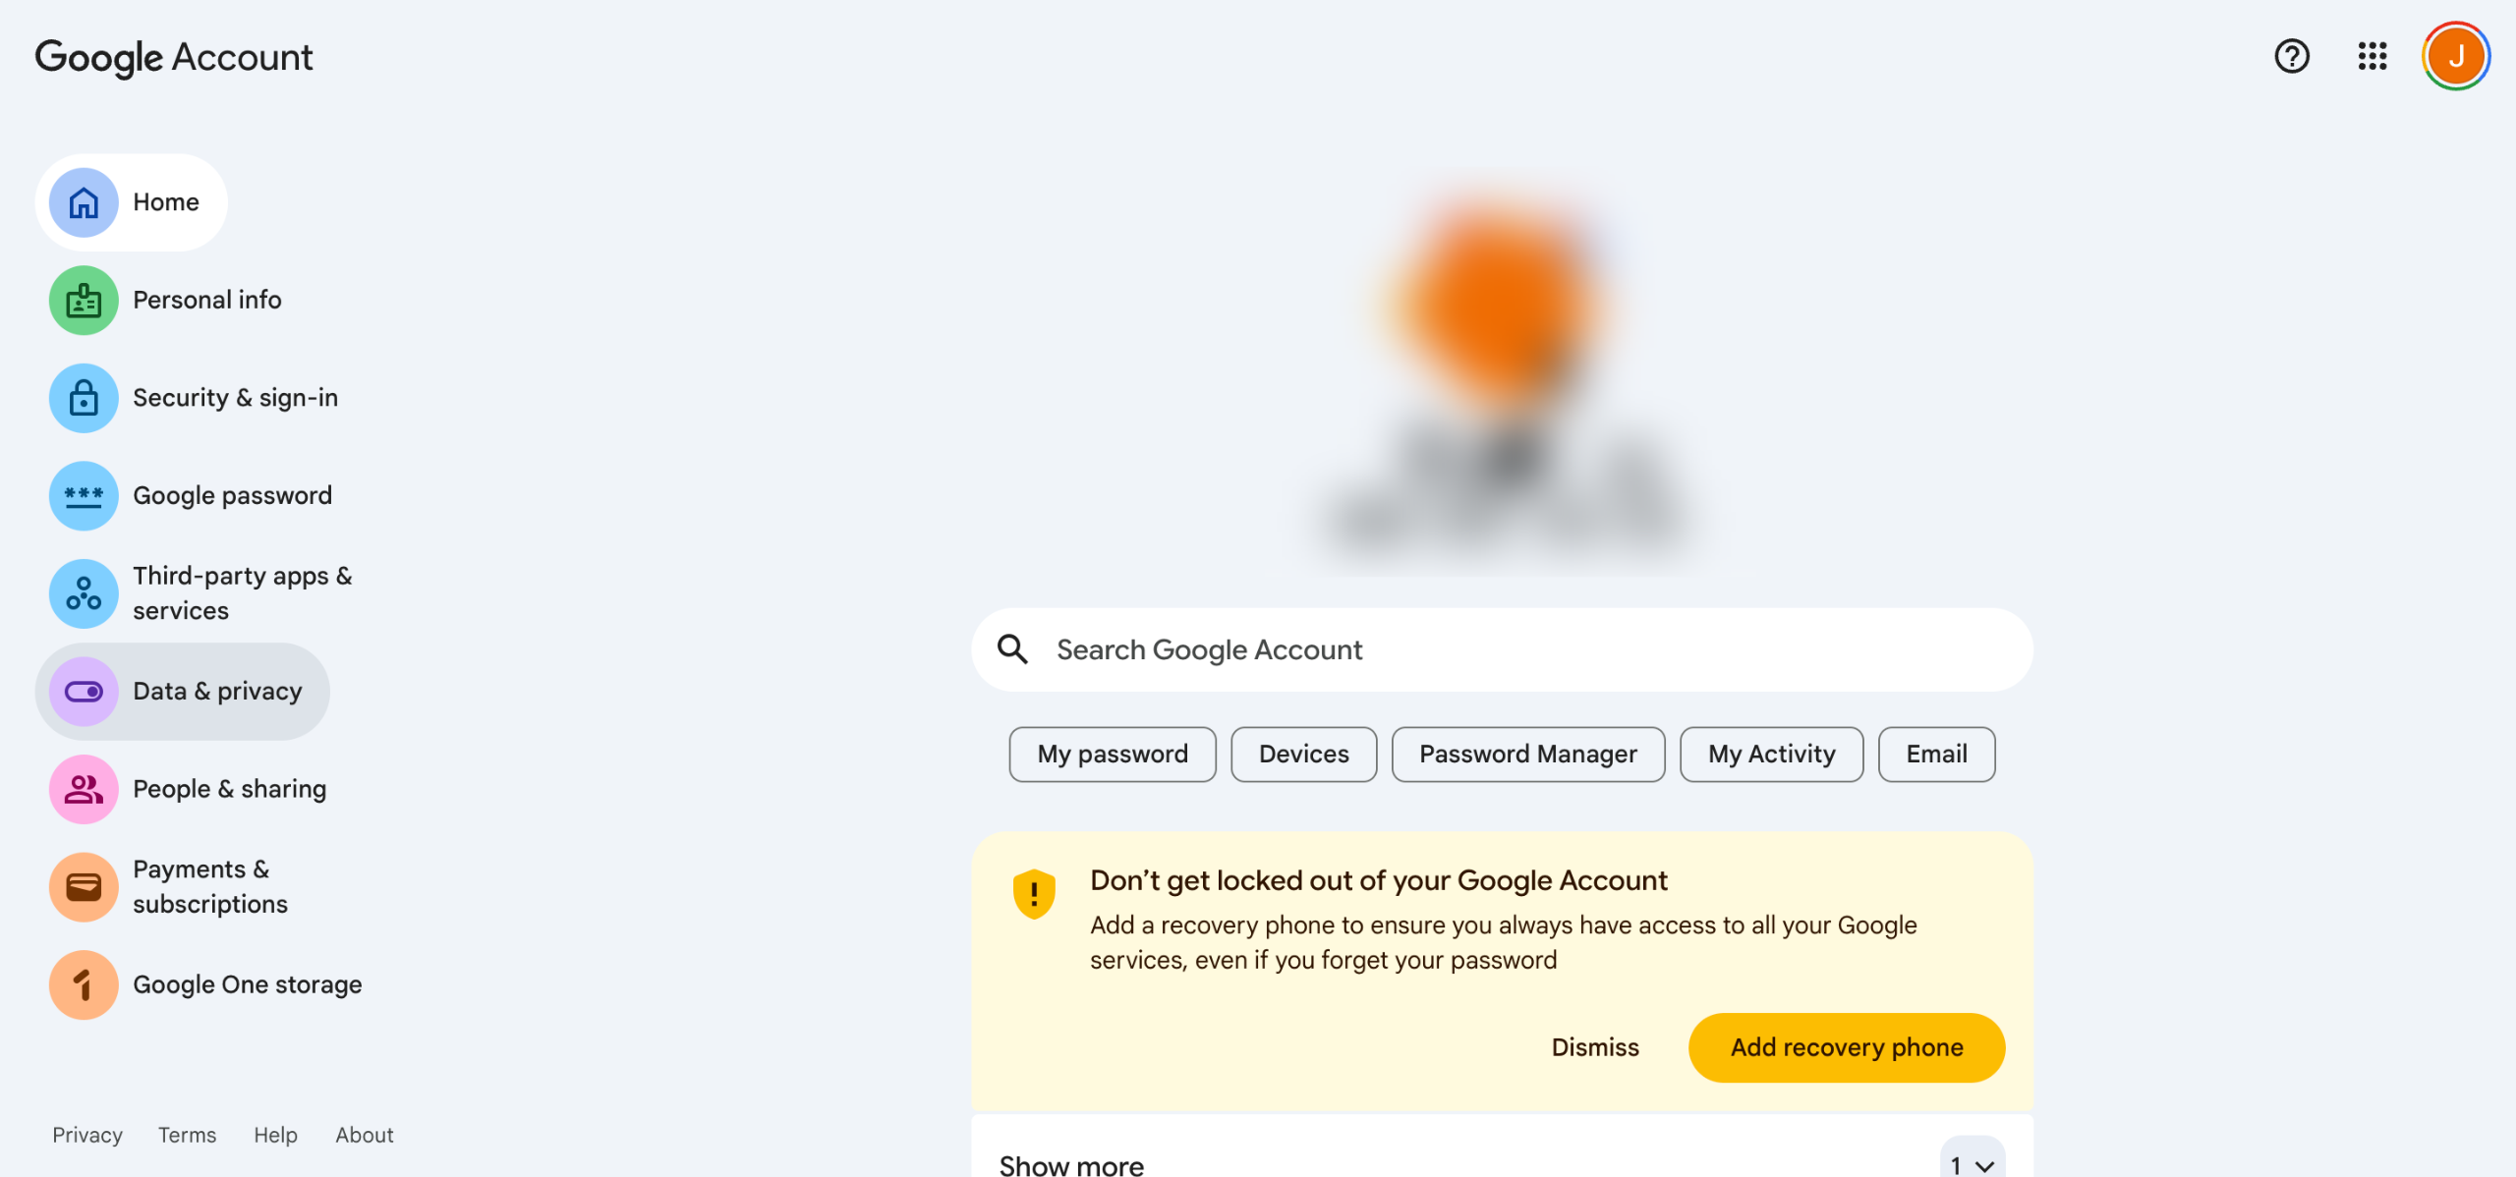Click the Payments & subscriptions card icon

coord(84,887)
